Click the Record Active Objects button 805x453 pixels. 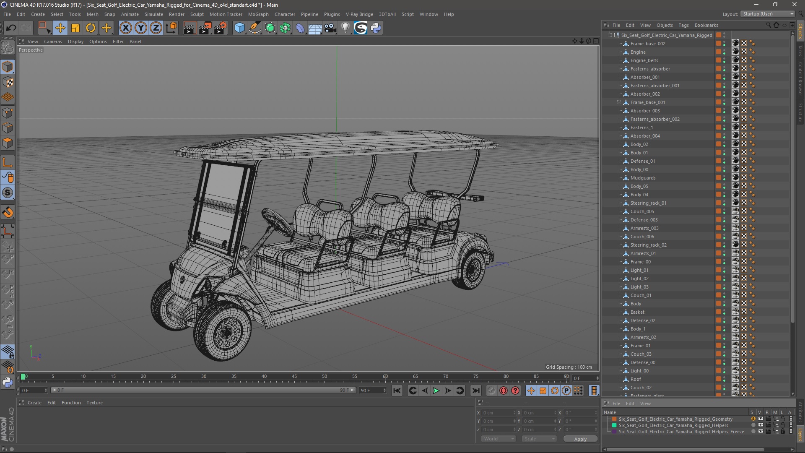tap(492, 391)
